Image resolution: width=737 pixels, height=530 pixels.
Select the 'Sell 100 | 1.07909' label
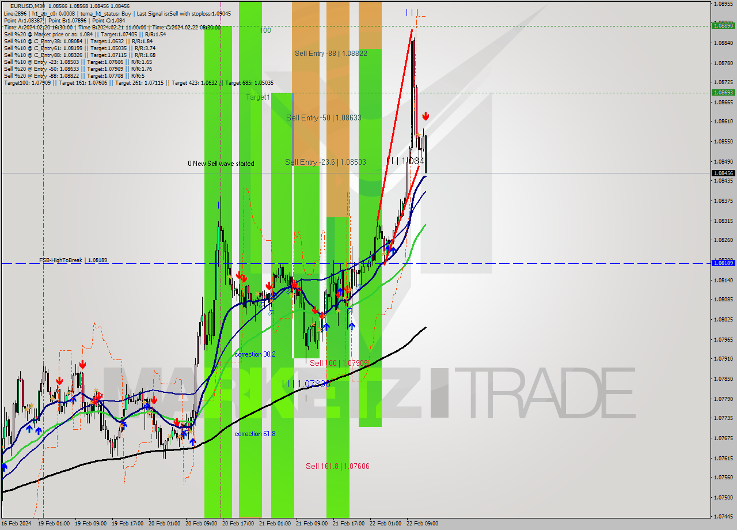pos(339,363)
